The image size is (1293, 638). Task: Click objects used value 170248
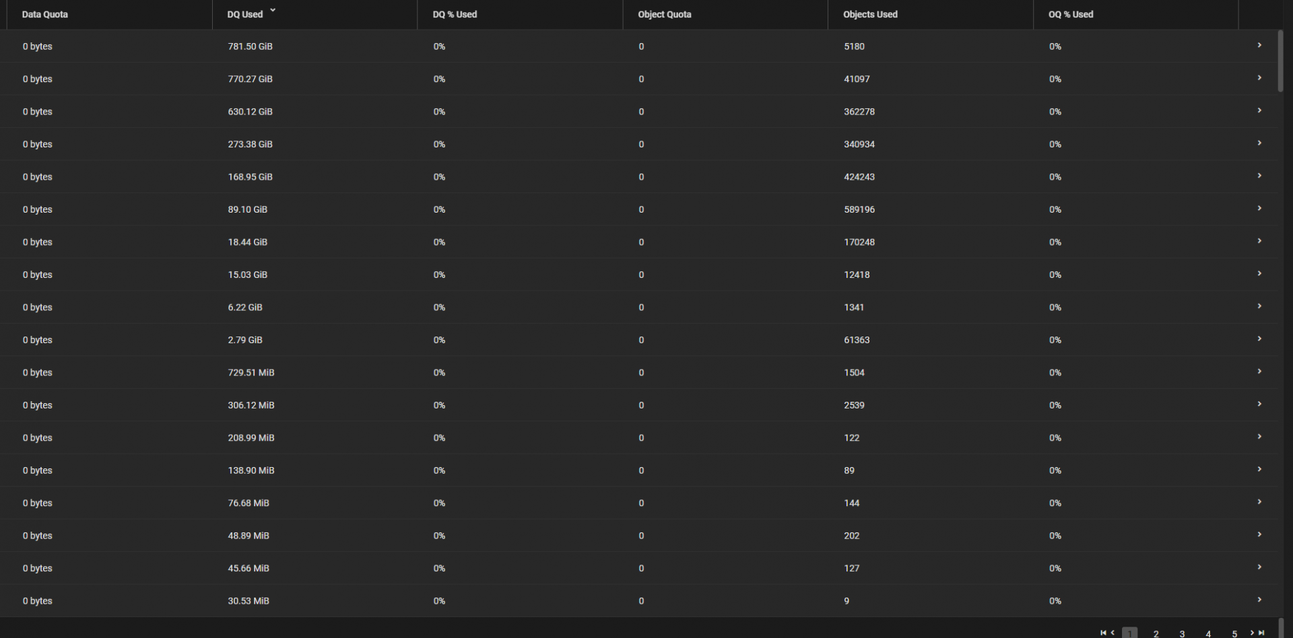coord(859,242)
